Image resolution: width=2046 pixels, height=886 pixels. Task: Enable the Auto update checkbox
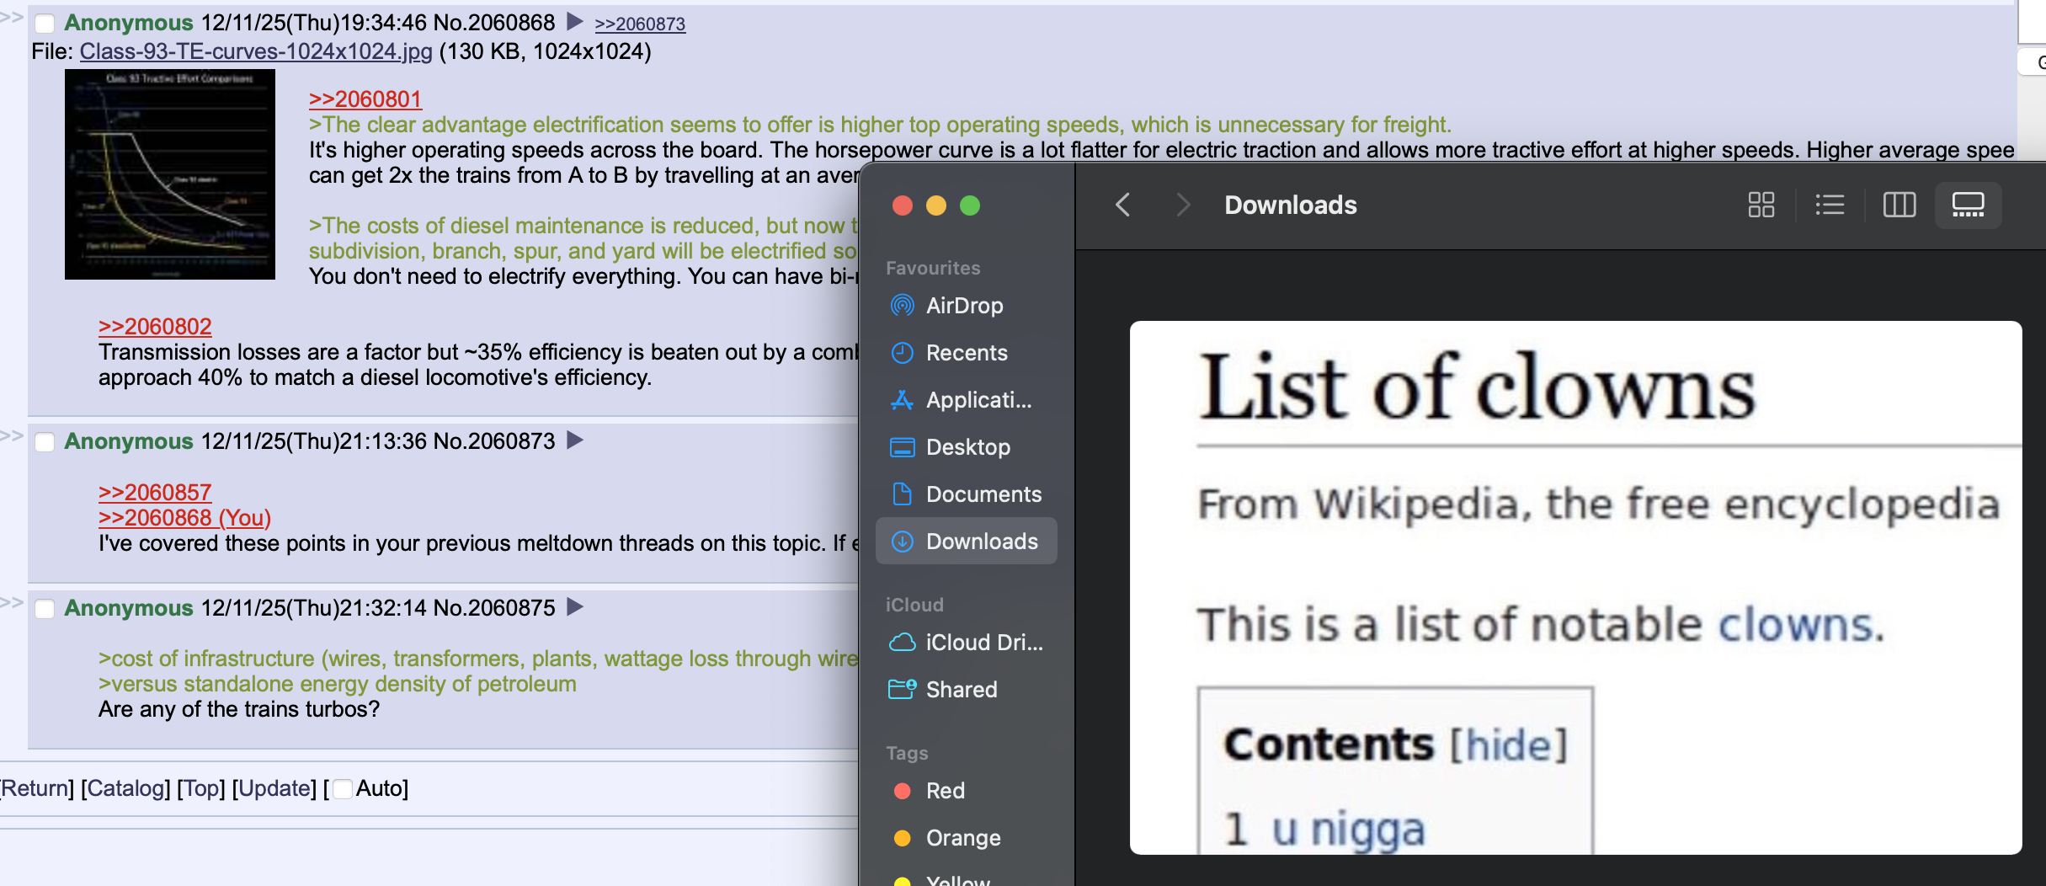click(343, 789)
